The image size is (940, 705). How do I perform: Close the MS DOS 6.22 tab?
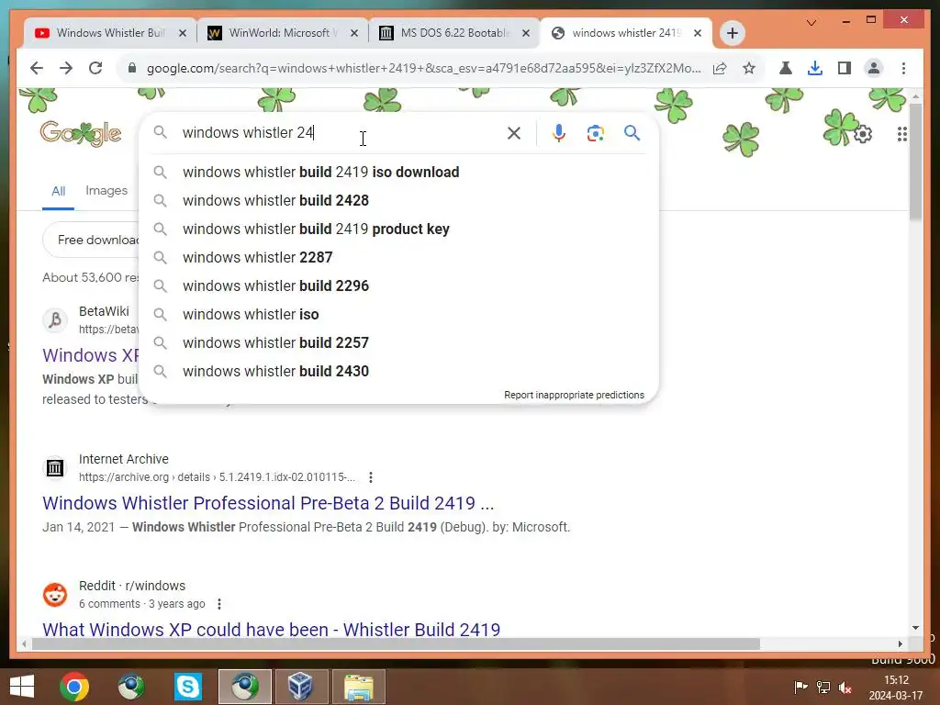click(526, 33)
